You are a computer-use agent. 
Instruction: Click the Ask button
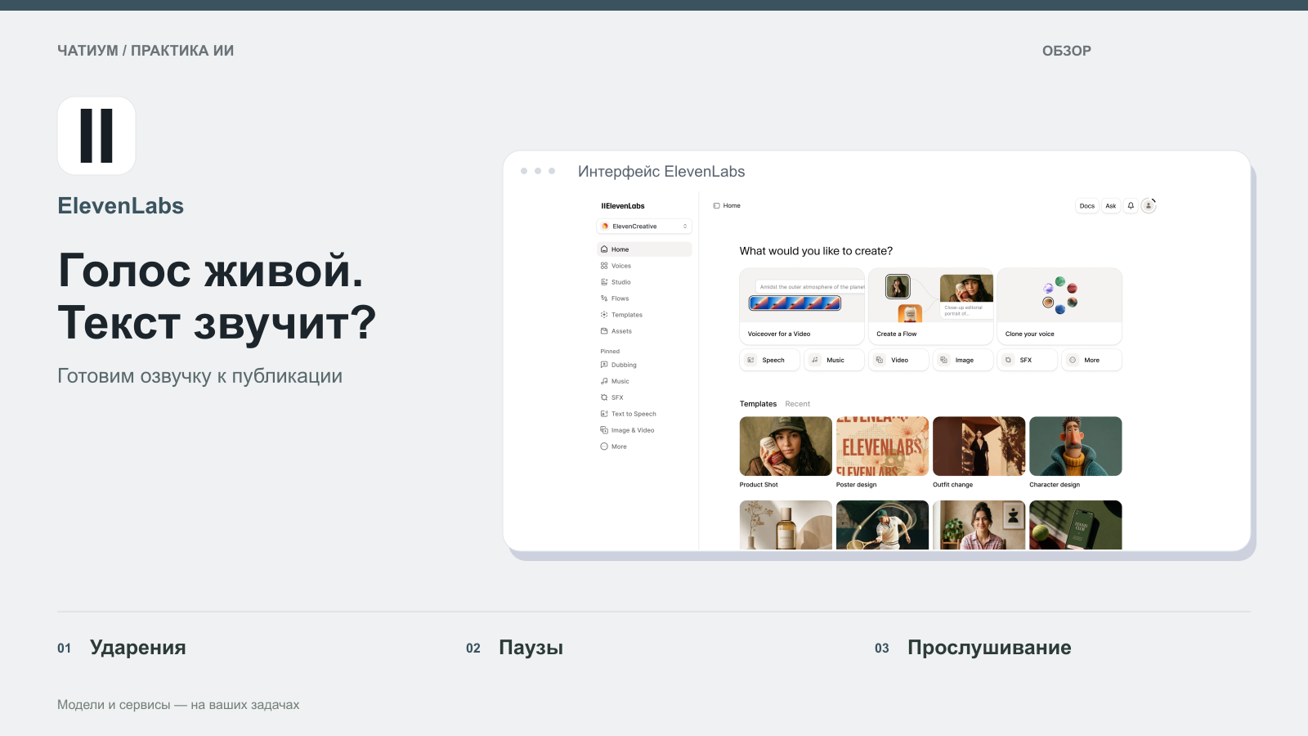tap(1110, 206)
